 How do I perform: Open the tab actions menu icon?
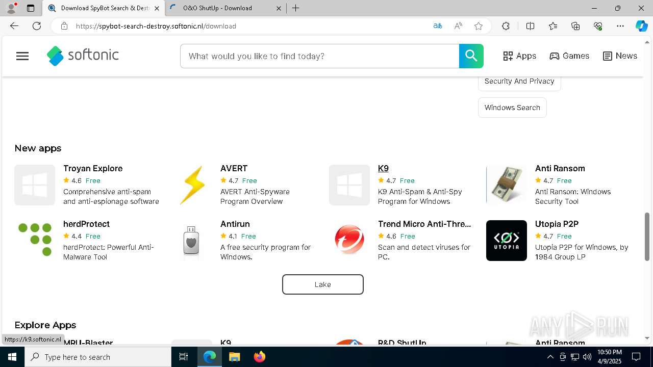[31, 8]
